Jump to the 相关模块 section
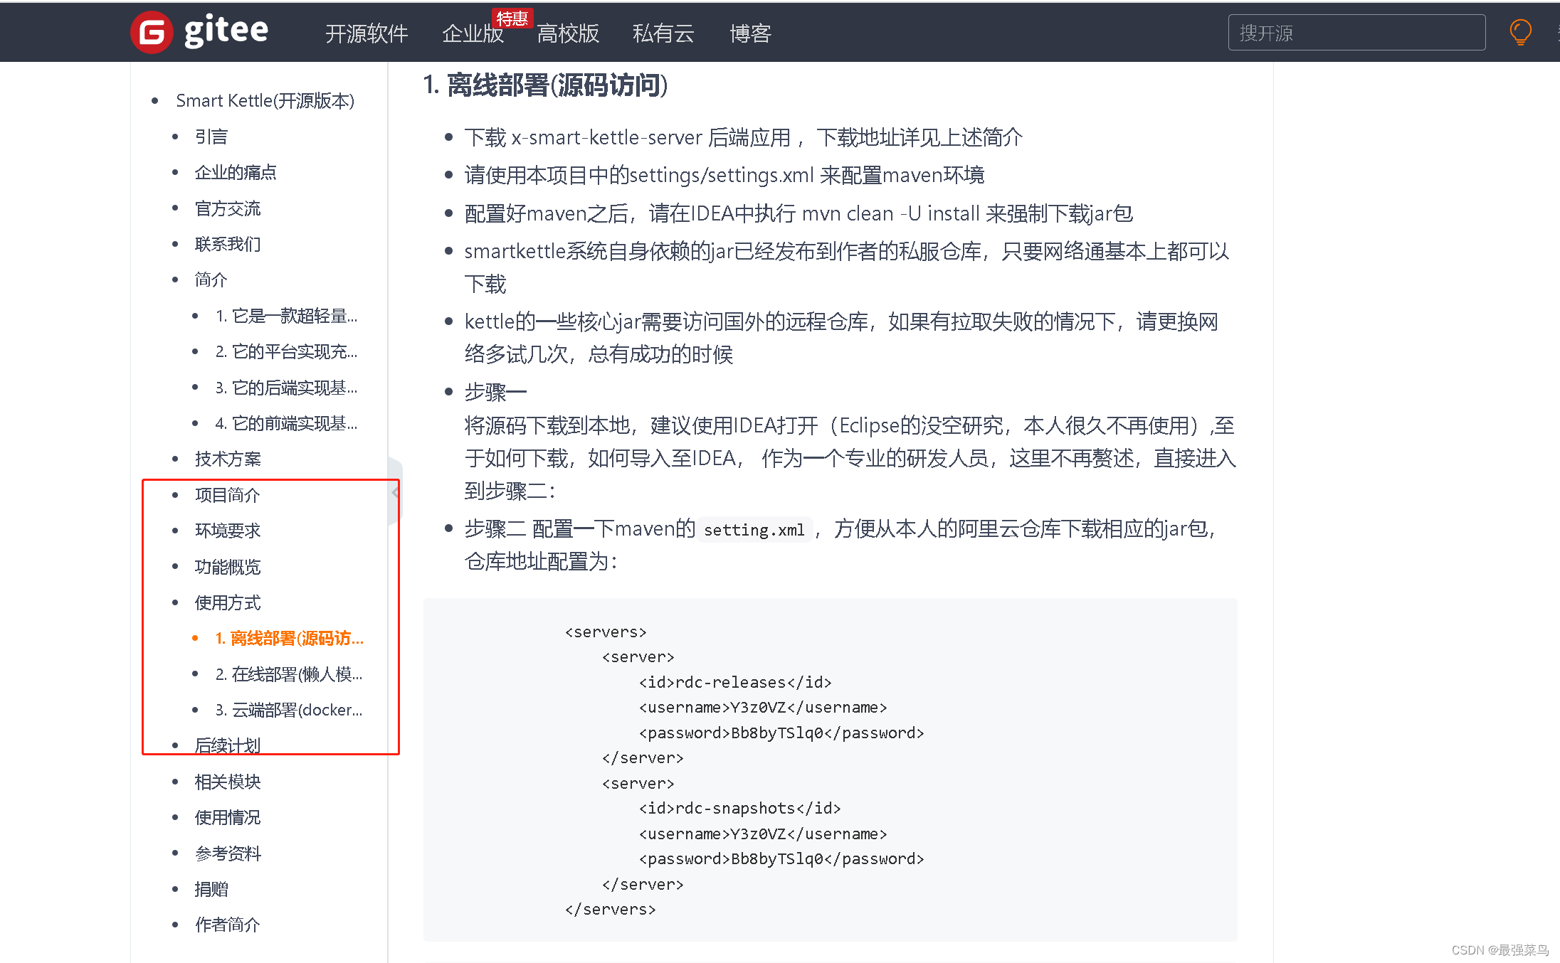This screenshot has height=963, width=1560. pos(228,782)
